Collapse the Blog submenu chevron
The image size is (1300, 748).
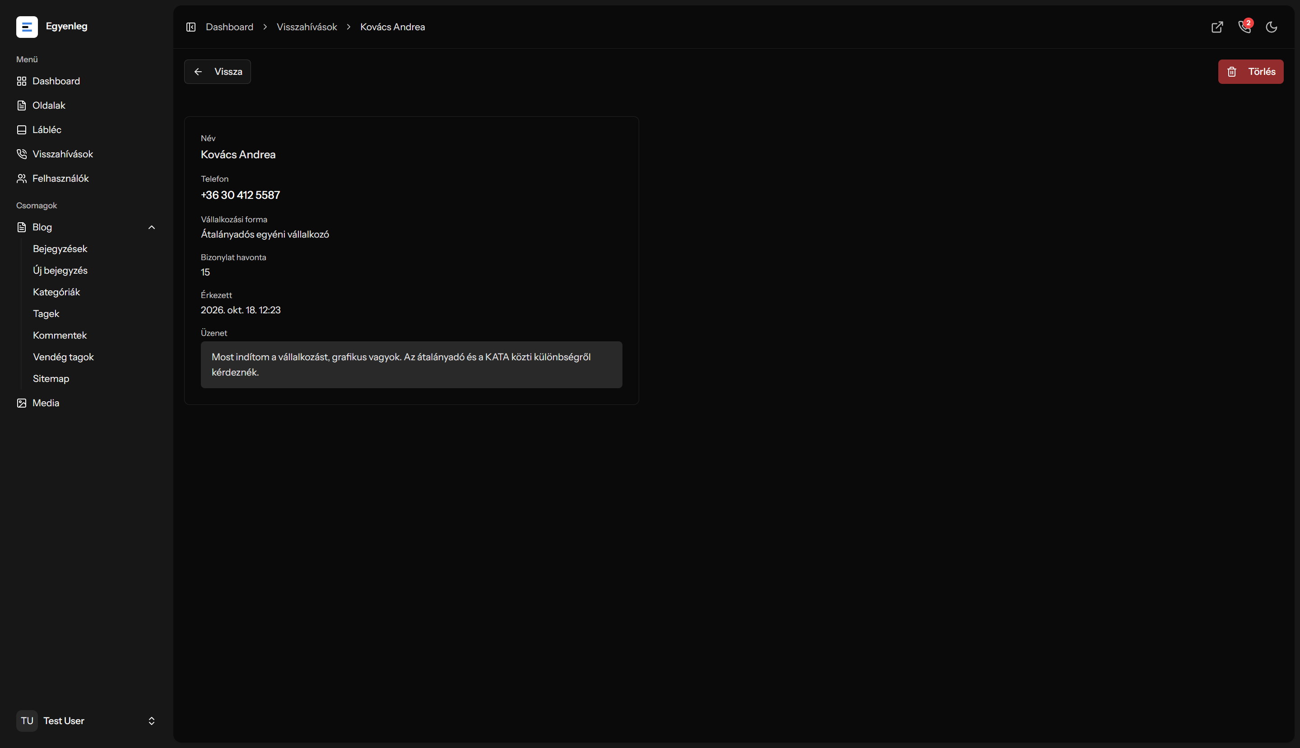click(x=152, y=227)
